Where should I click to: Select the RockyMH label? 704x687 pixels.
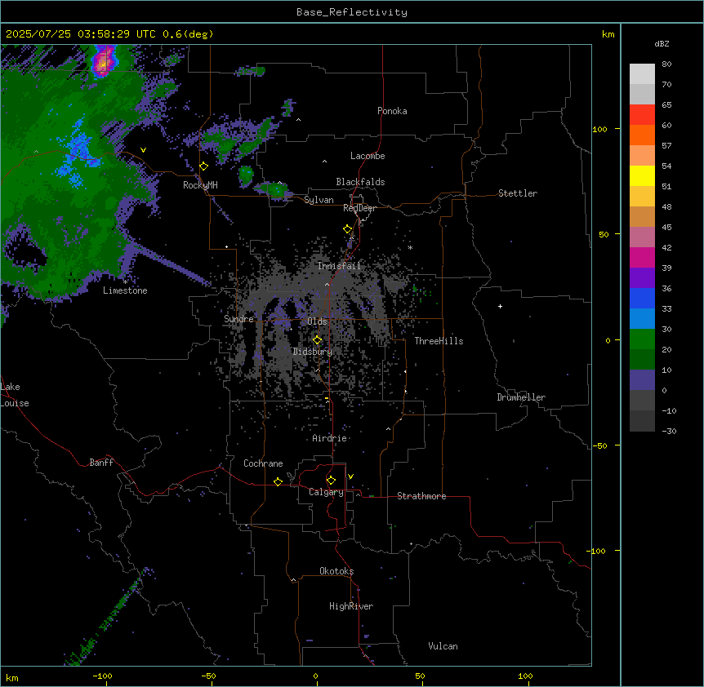(x=200, y=185)
